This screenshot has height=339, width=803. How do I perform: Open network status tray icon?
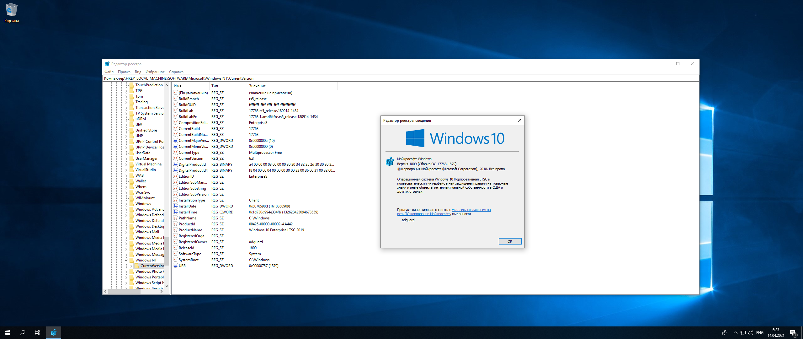[x=743, y=333]
